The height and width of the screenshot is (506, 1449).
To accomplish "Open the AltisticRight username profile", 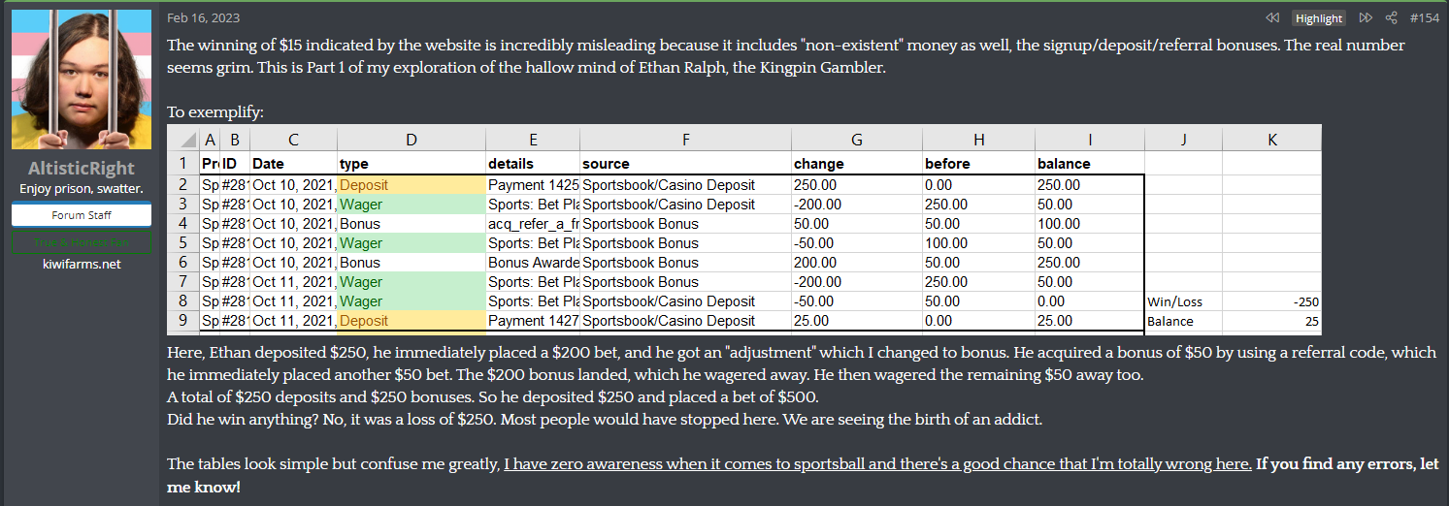I will pyautogui.click(x=81, y=169).
